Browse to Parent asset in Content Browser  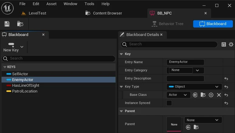click(196, 127)
